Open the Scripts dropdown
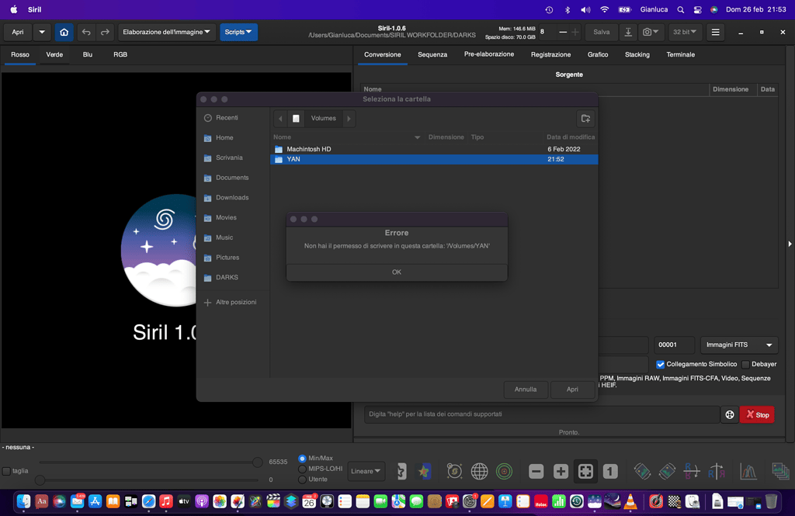The width and height of the screenshot is (795, 516). [238, 32]
